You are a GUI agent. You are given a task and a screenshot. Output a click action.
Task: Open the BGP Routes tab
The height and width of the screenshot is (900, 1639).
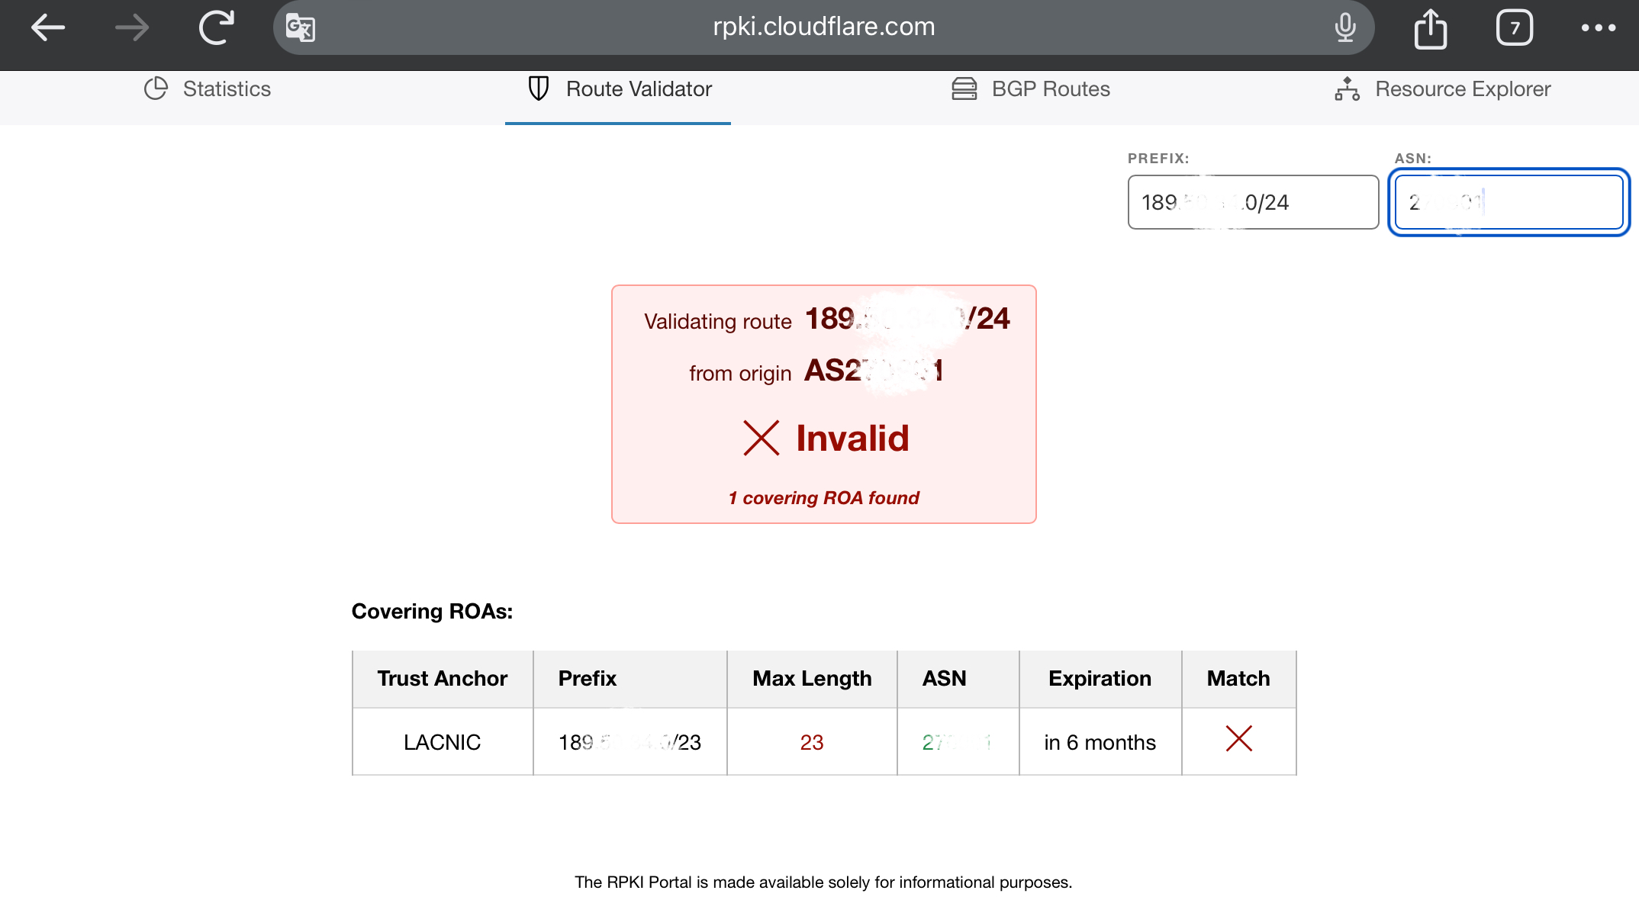tap(1050, 88)
